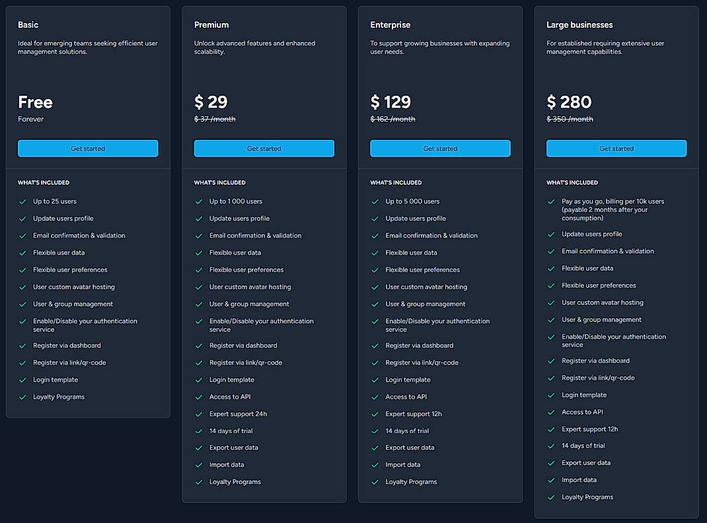This screenshot has width=707, height=523.
Task: Click 'Up to 5 000 users' text
Action: [412, 201]
